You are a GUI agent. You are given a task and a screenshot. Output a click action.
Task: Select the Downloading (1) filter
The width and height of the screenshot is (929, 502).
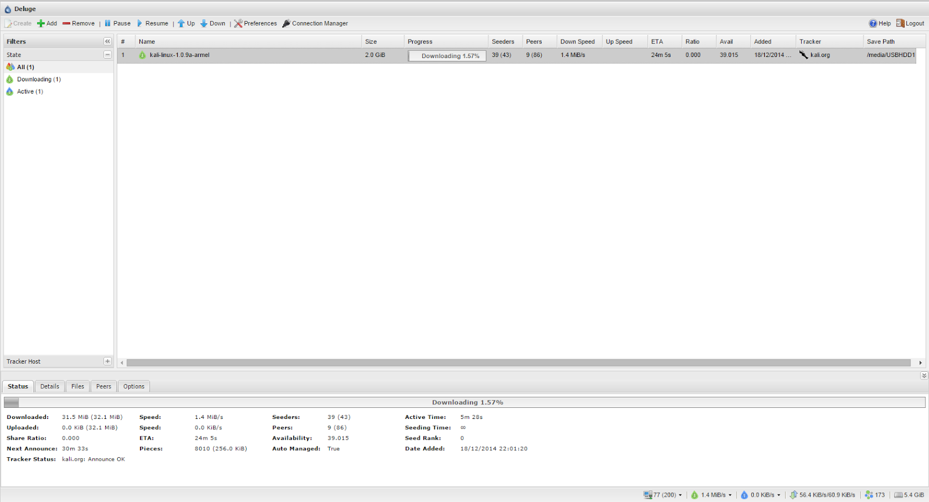coord(58,79)
